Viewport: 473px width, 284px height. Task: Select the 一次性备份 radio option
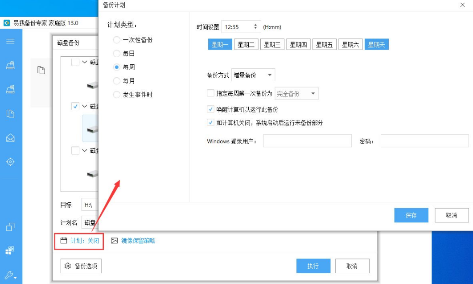[x=116, y=40]
